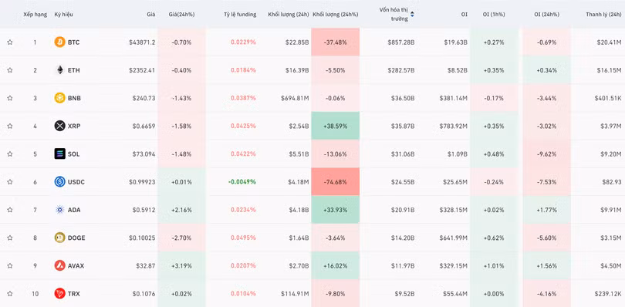Open the ADA symbol link
Screen dimensions: 625x307
[x=74, y=209]
